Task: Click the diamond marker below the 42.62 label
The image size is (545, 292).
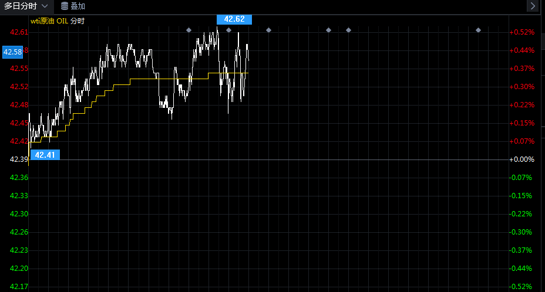Action: [228, 30]
